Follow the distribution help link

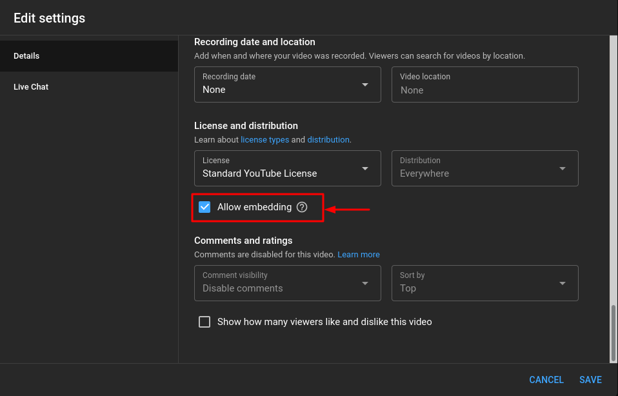(x=328, y=139)
